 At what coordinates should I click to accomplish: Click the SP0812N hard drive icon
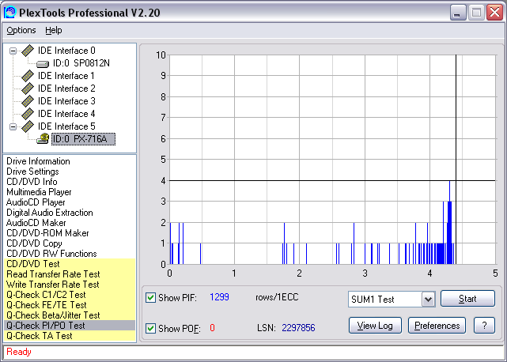43,64
